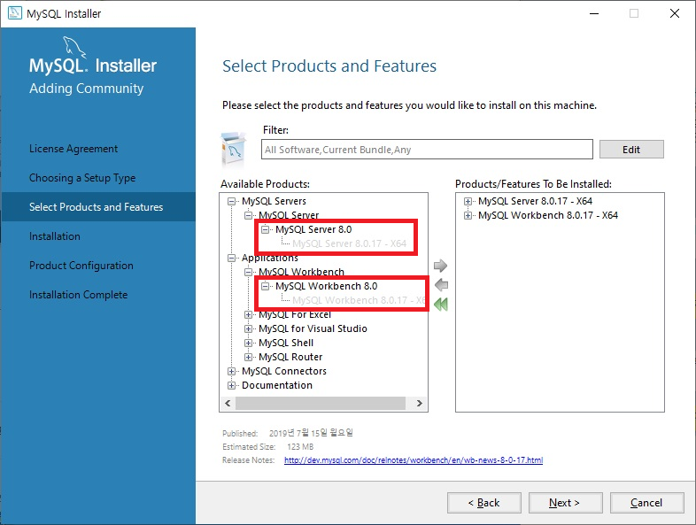This screenshot has height=525, width=696.
Task: Click the remove-all double green arrow icon
Action: 441,305
